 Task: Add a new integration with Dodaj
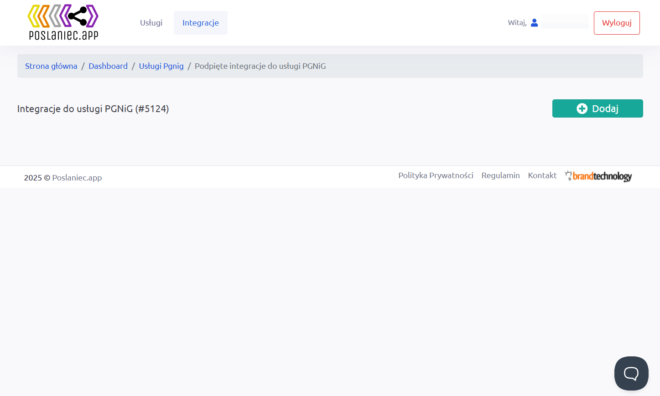(598, 108)
